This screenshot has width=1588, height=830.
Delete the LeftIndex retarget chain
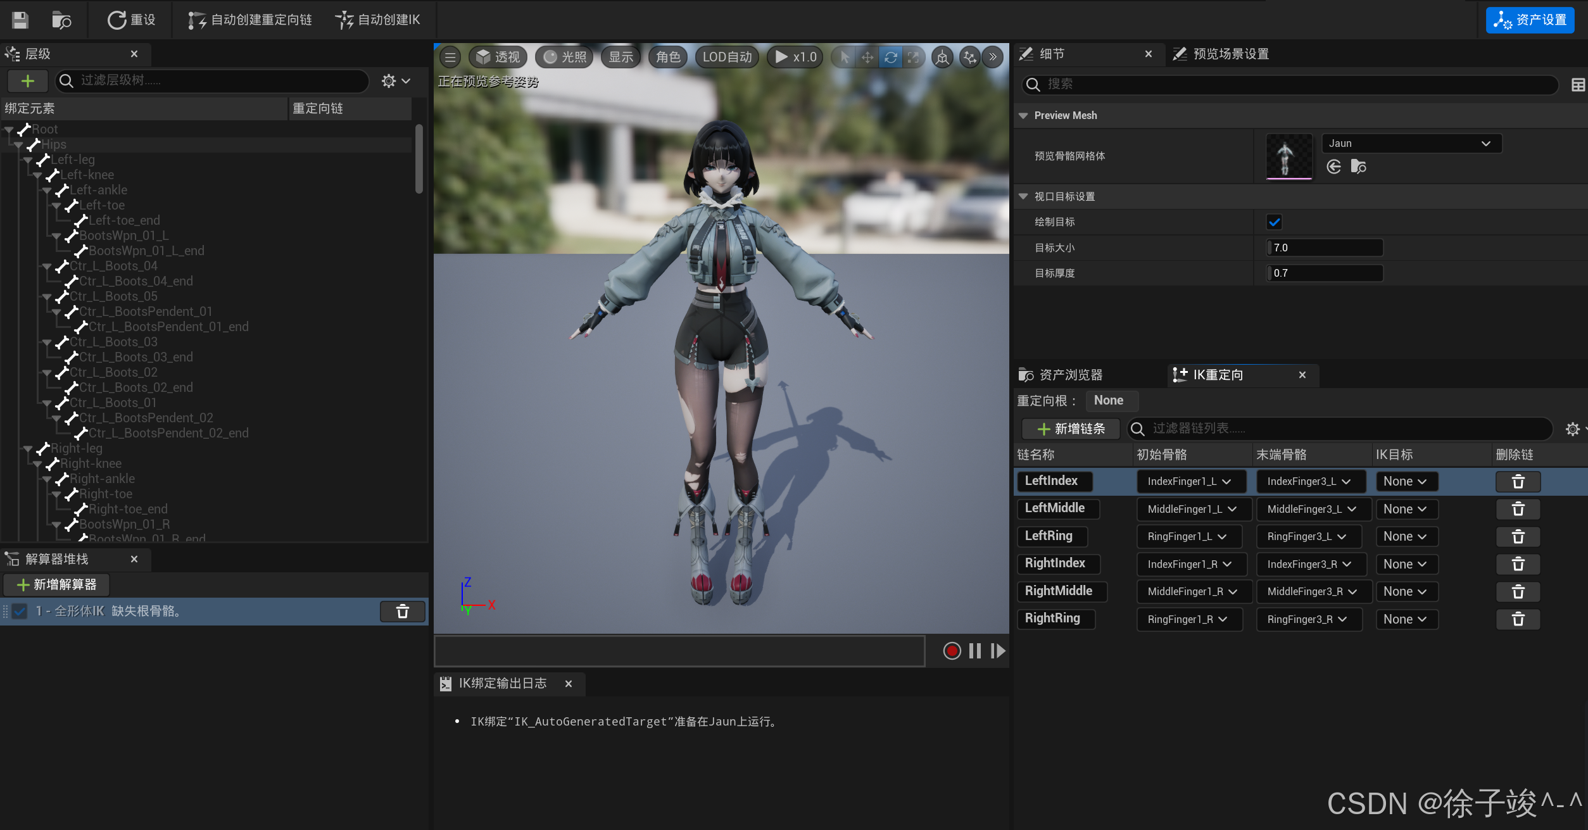(x=1517, y=482)
